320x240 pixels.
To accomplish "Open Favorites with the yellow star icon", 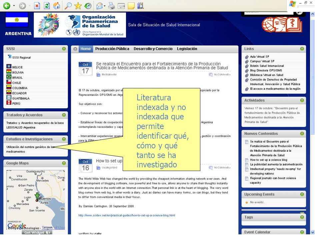I will (x=78, y=6).
